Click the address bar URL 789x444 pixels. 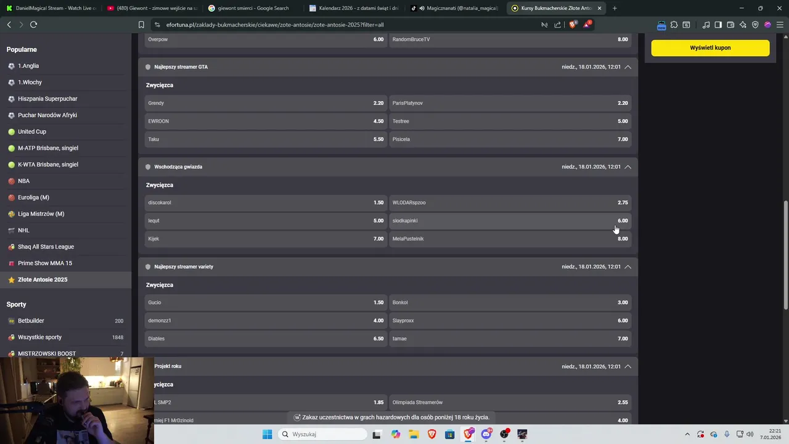click(275, 25)
